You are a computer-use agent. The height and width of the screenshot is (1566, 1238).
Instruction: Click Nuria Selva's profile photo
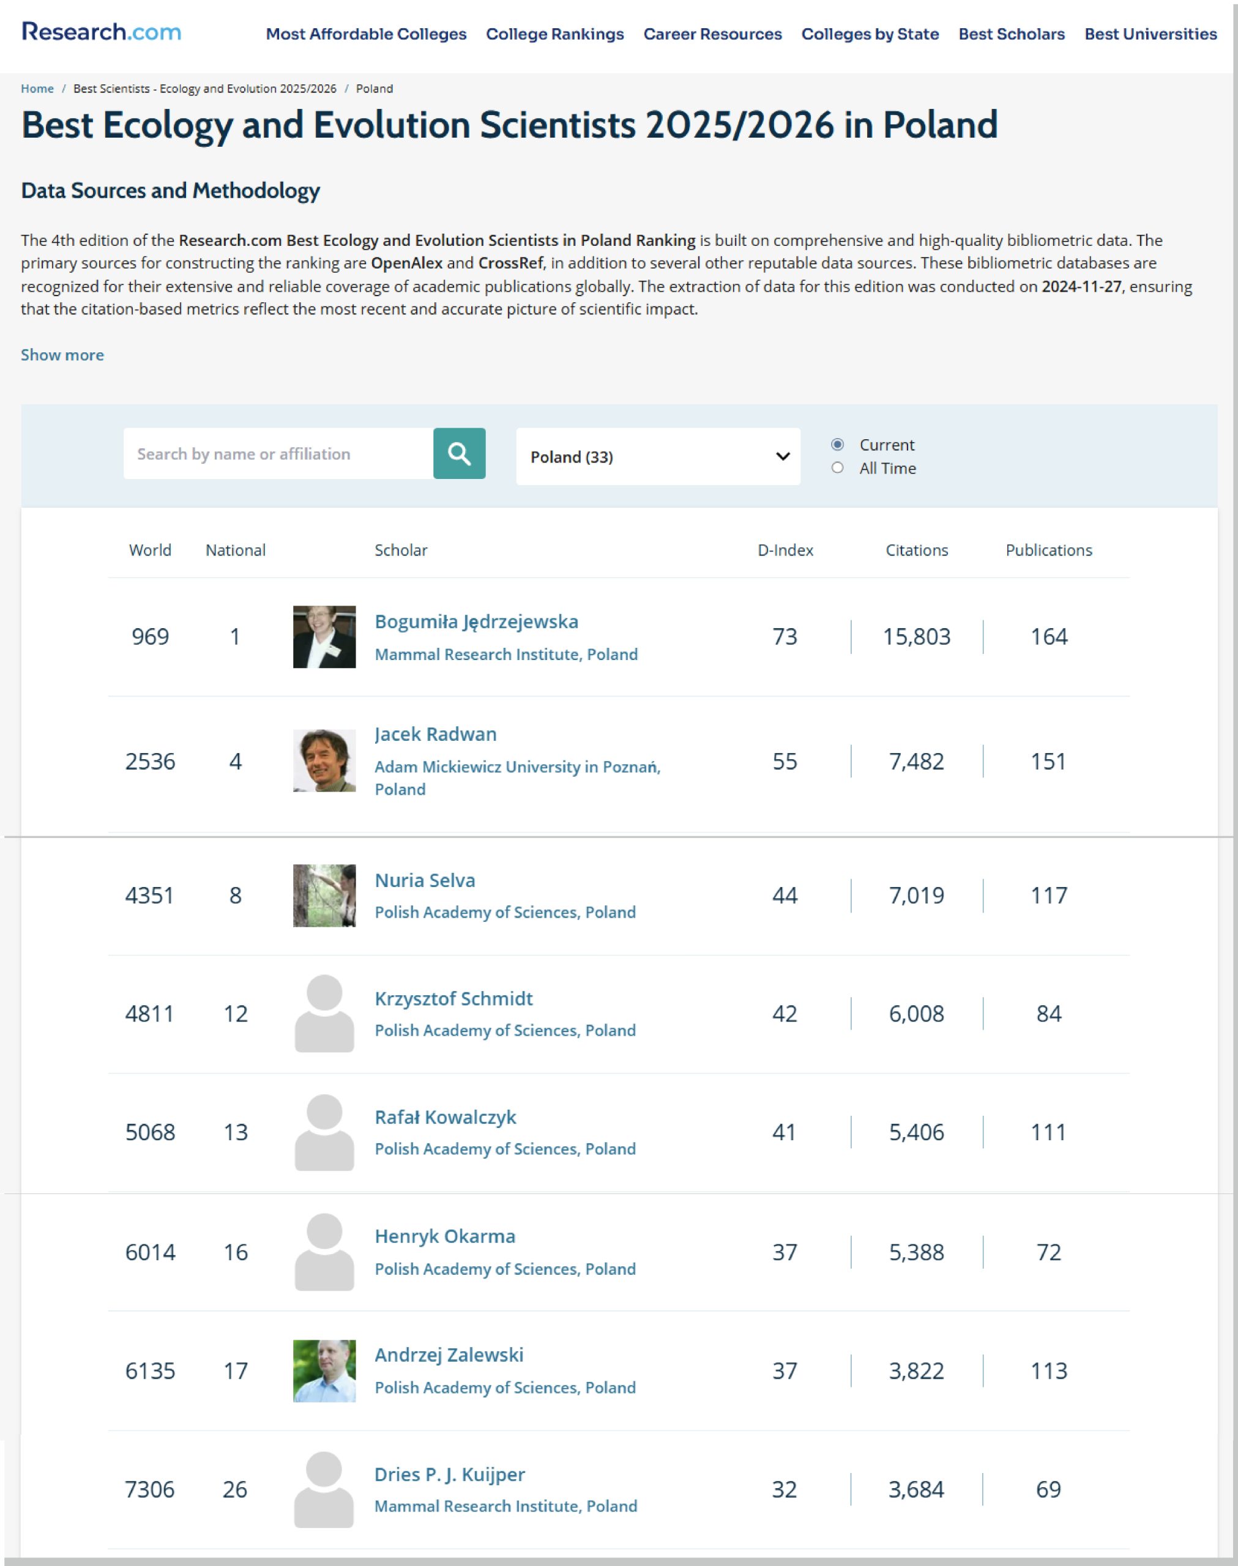(x=324, y=896)
